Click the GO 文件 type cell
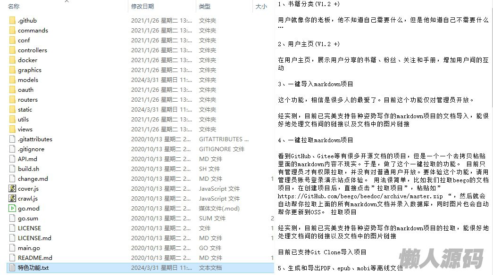This screenshot has width=493, height=275. (210, 248)
